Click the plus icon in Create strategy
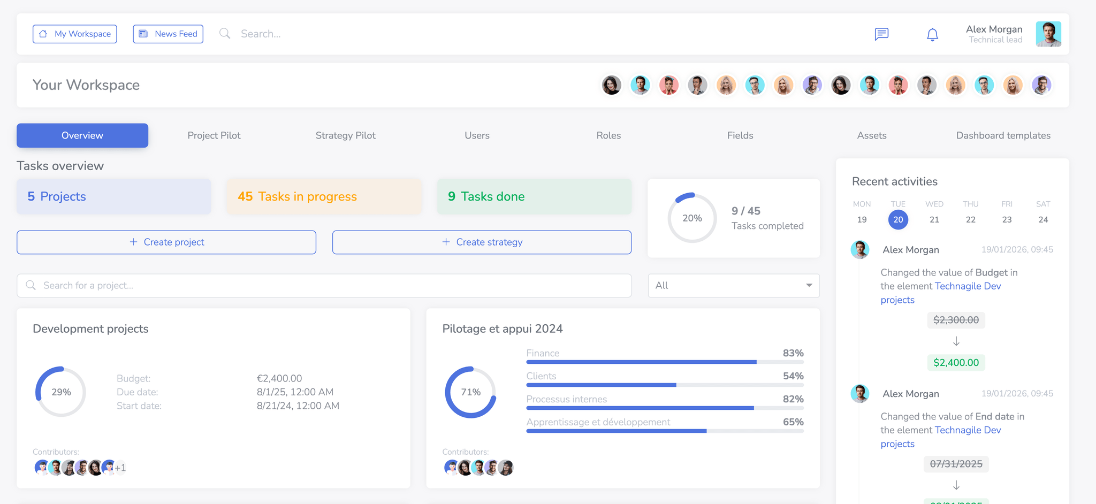Image resolution: width=1096 pixels, height=504 pixels. (445, 242)
